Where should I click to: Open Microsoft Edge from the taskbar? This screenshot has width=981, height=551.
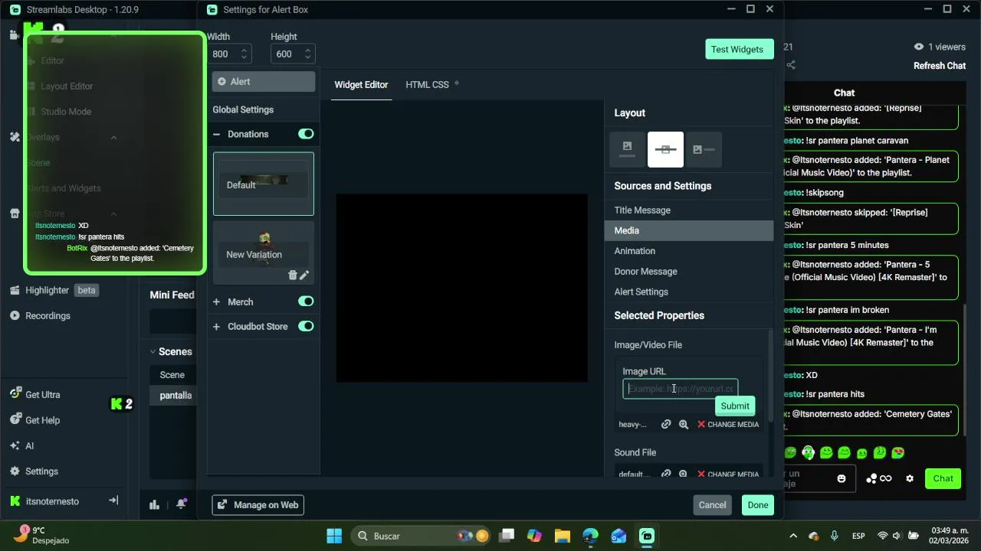click(590, 536)
